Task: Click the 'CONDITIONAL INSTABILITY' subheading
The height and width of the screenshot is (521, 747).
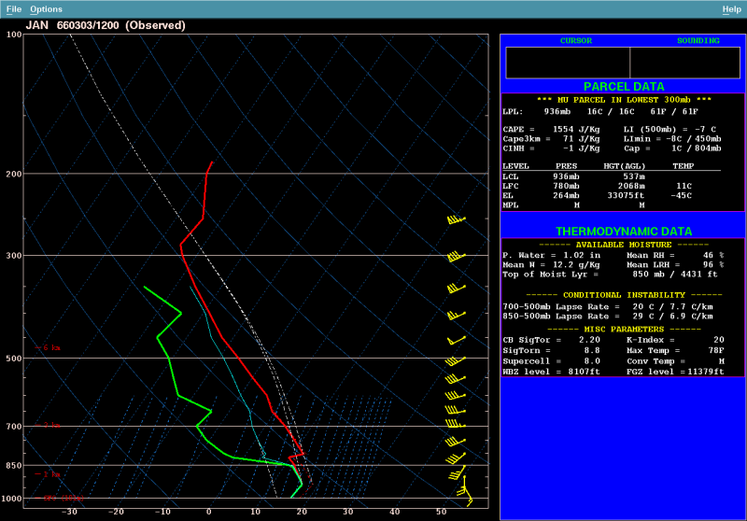Action: (x=624, y=295)
